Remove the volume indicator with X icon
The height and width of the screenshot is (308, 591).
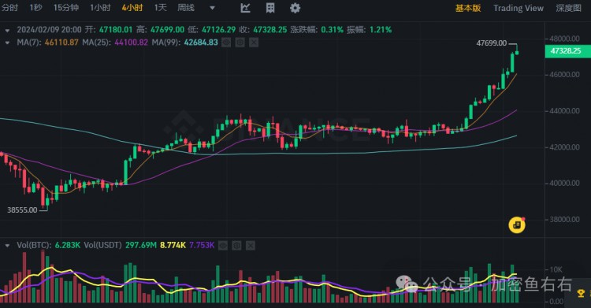click(x=251, y=246)
